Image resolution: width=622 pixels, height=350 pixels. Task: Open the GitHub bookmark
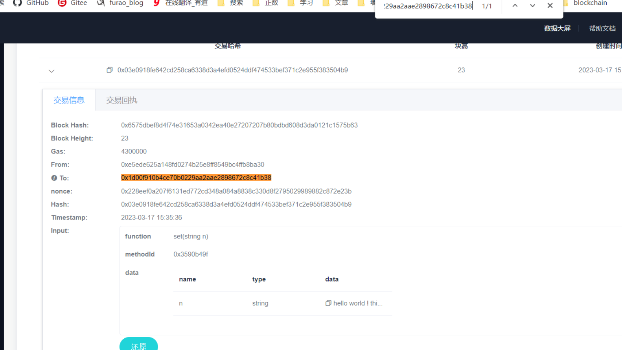tap(31, 3)
